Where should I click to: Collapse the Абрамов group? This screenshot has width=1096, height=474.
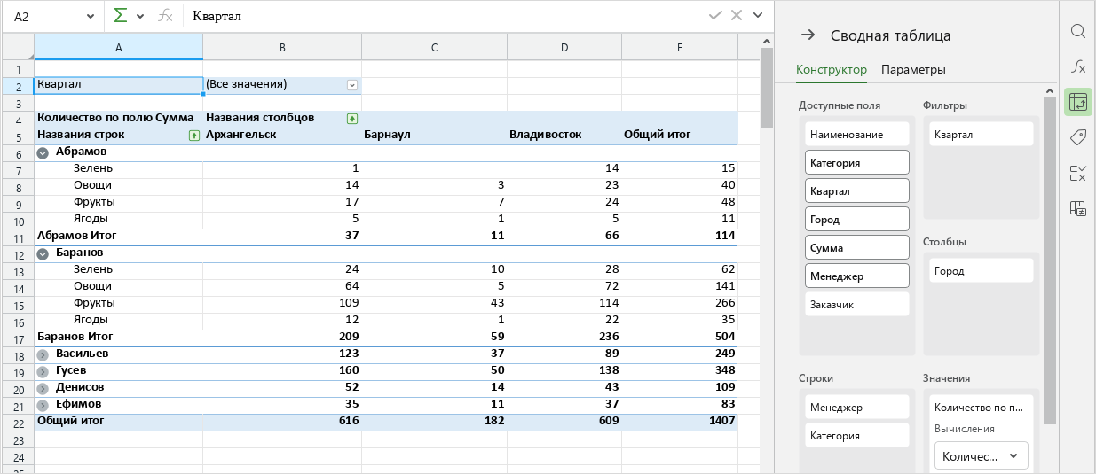[43, 152]
